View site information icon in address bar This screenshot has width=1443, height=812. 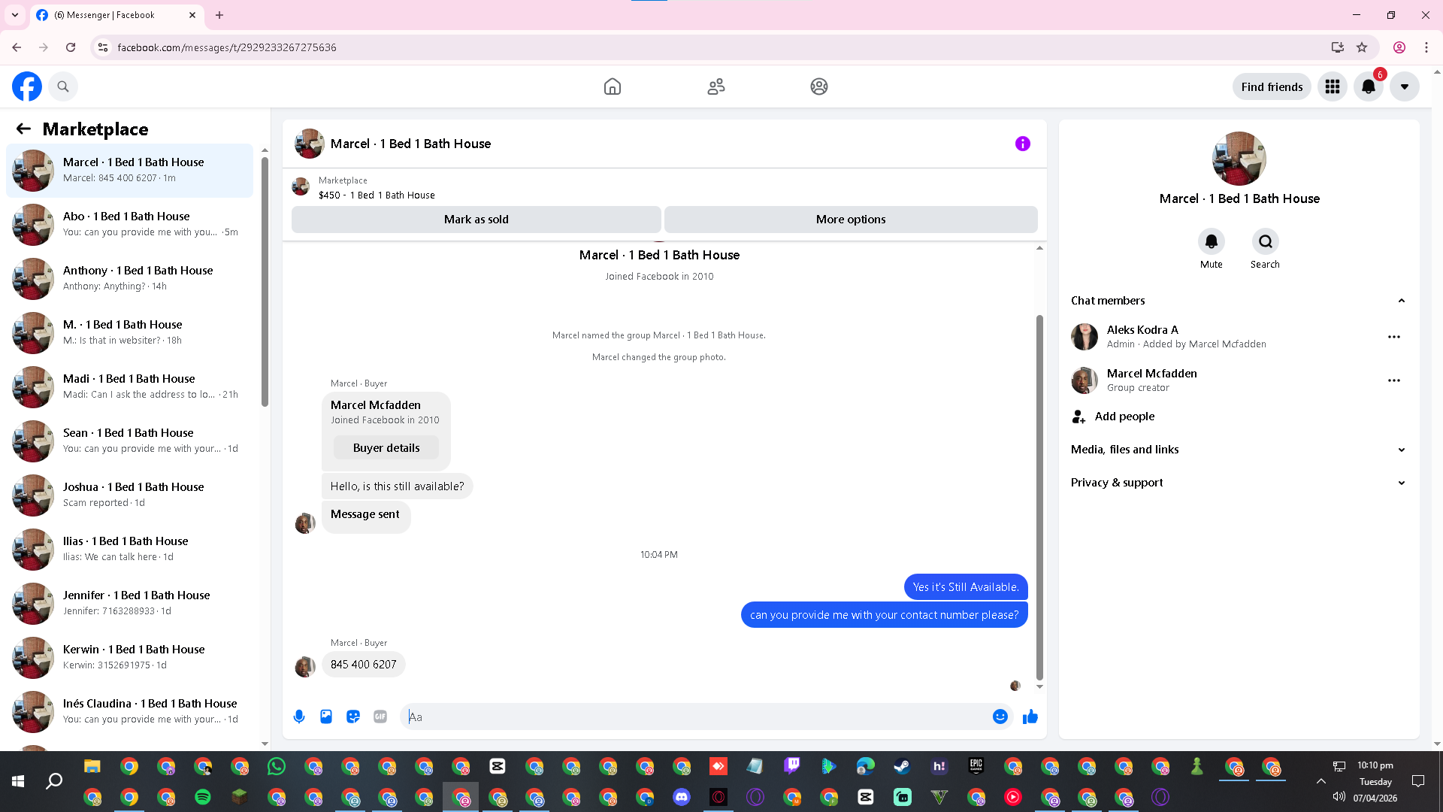[103, 47]
